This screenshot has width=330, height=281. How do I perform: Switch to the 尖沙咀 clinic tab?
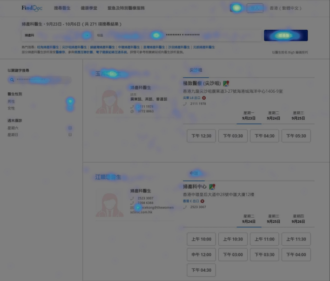pos(195,70)
